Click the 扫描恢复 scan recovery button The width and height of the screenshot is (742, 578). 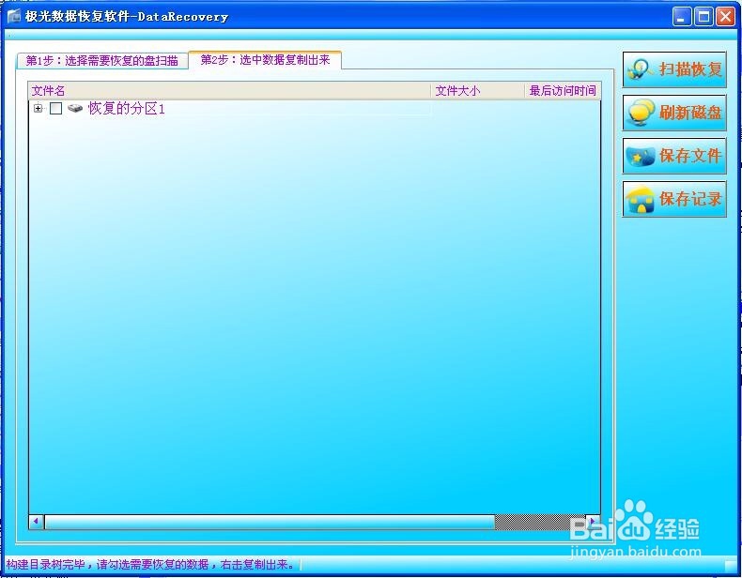click(x=674, y=69)
